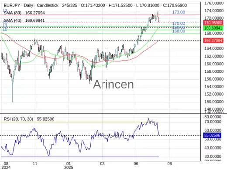Image resolution: width=227 pixels, height=170 pixels.
Task: Select the 'RSI (20, 70, 30)' label
Action: pos(18,119)
